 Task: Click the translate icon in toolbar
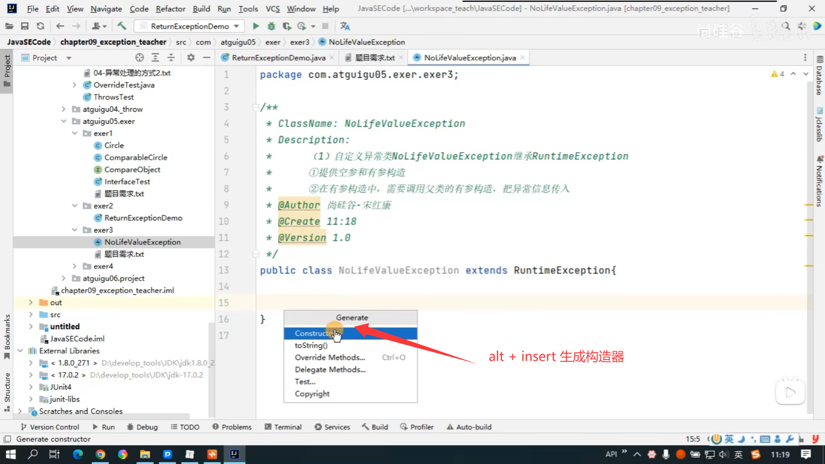click(x=345, y=26)
